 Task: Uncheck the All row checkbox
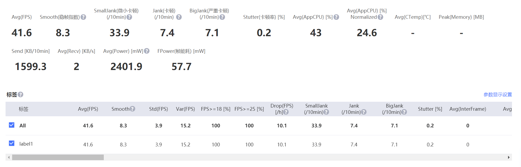pyautogui.click(x=12, y=125)
